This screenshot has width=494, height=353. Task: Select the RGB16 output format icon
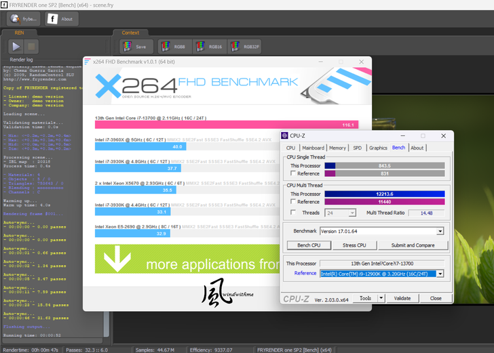209,47
